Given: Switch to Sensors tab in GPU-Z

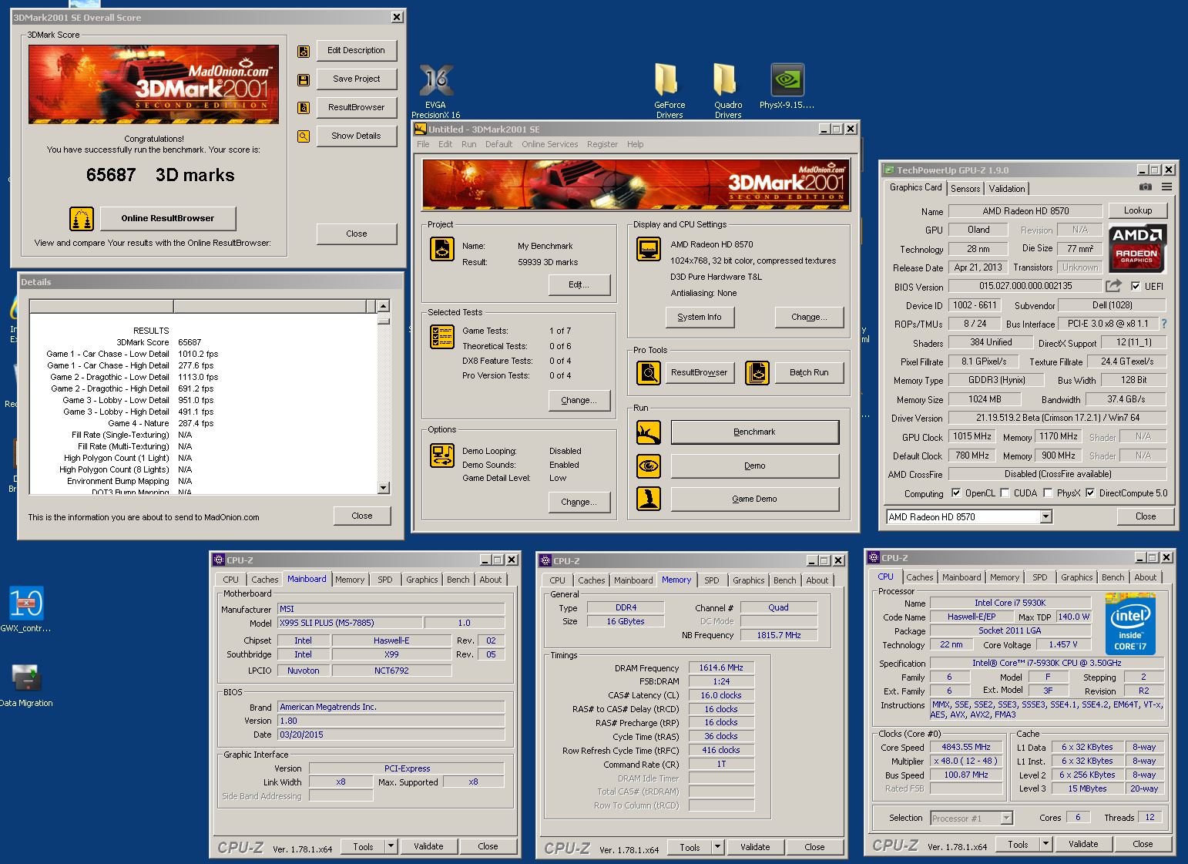Looking at the screenshot, I should coord(965,189).
